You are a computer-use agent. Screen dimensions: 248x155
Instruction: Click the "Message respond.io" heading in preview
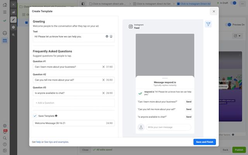(x=165, y=82)
